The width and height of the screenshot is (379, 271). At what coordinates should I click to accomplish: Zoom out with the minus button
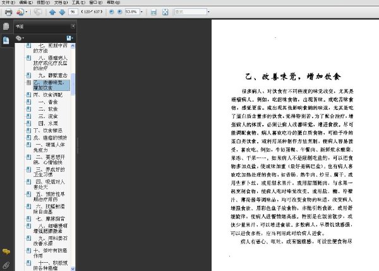[111, 11]
